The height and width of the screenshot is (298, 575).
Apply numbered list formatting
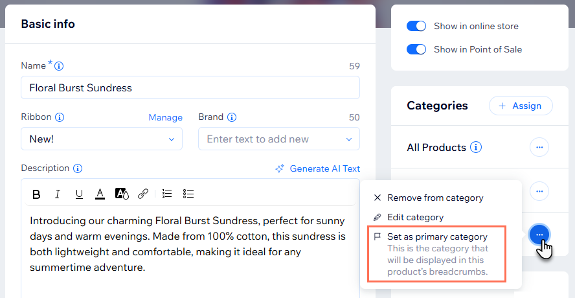coord(167,194)
